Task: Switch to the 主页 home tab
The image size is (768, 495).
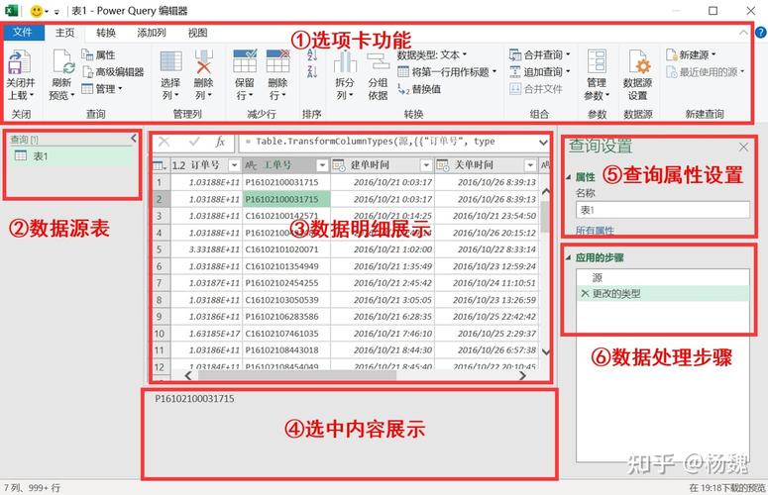Action: (64, 33)
